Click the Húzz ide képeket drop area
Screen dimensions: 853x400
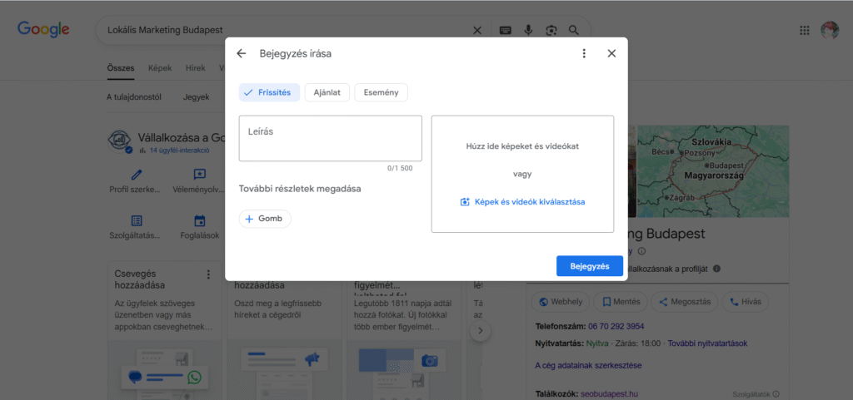click(522, 174)
